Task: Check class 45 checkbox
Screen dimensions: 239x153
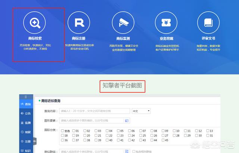Action: [x=163, y=140]
